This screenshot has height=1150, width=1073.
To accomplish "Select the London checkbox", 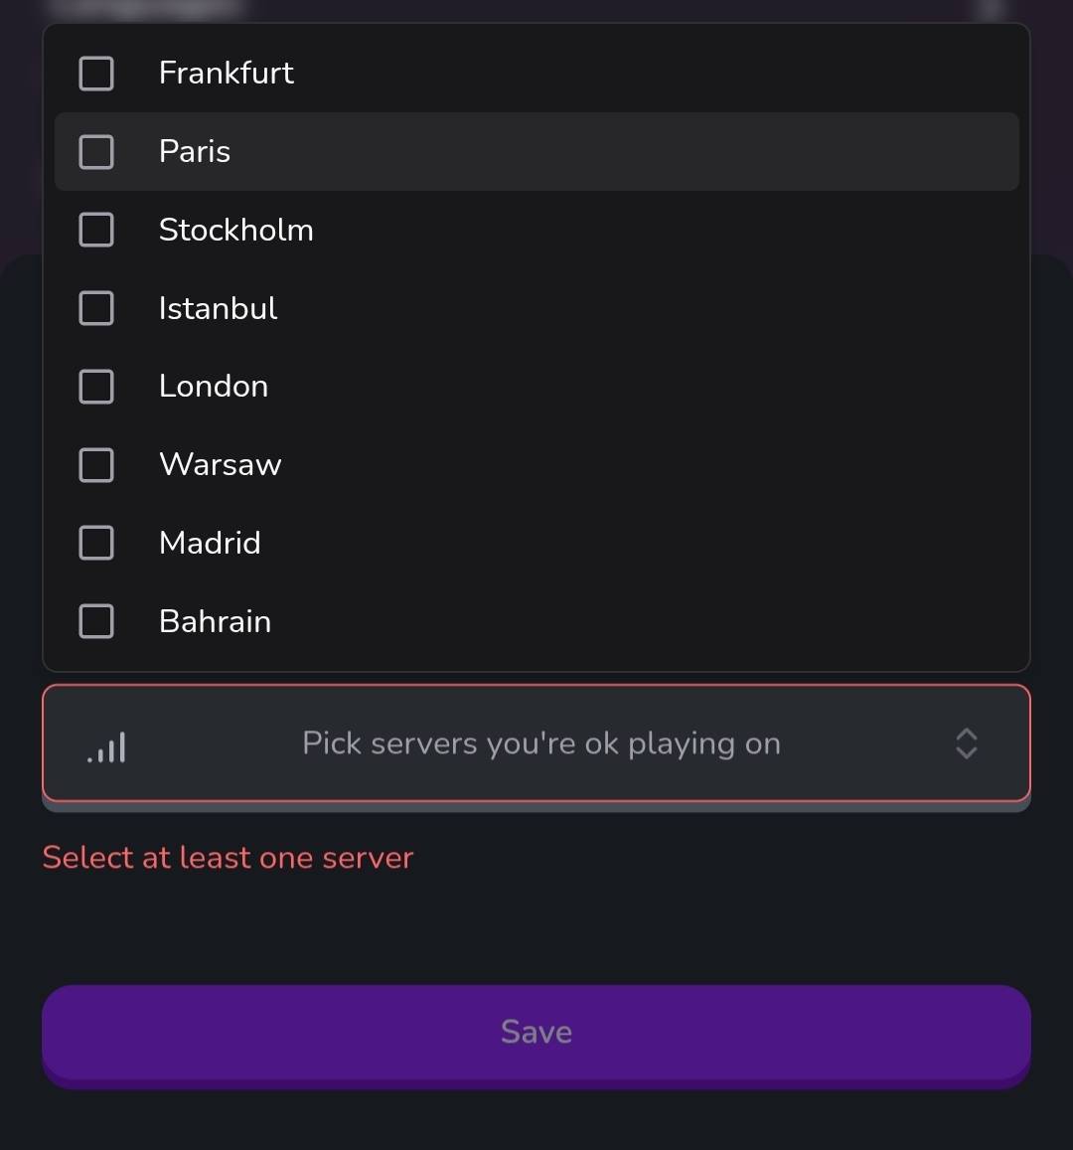I will coord(96,387).
